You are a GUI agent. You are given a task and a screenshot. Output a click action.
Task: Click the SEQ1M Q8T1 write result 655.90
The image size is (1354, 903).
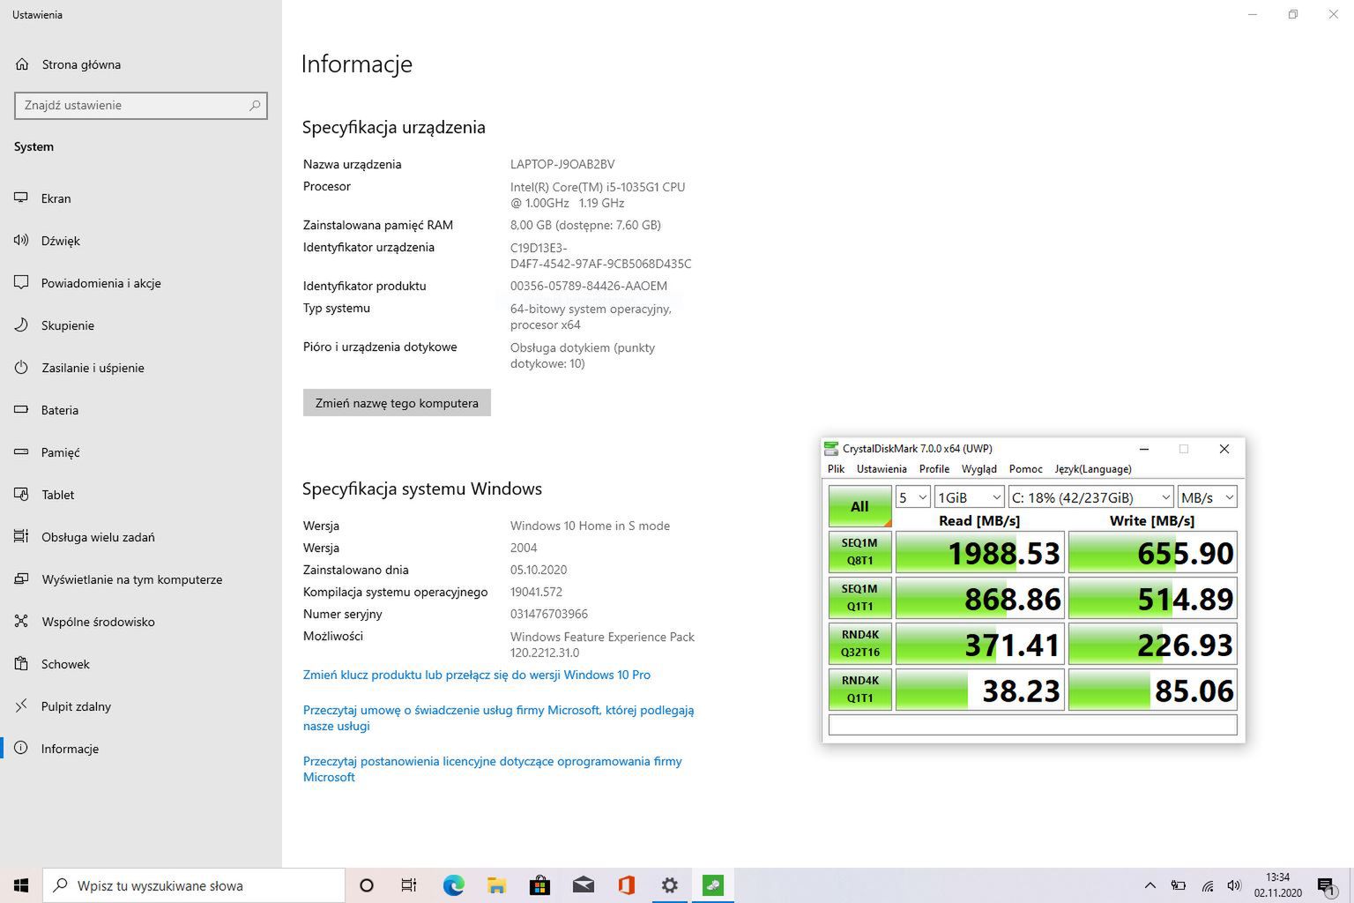pyautogui.click(x=1153, y=552)
